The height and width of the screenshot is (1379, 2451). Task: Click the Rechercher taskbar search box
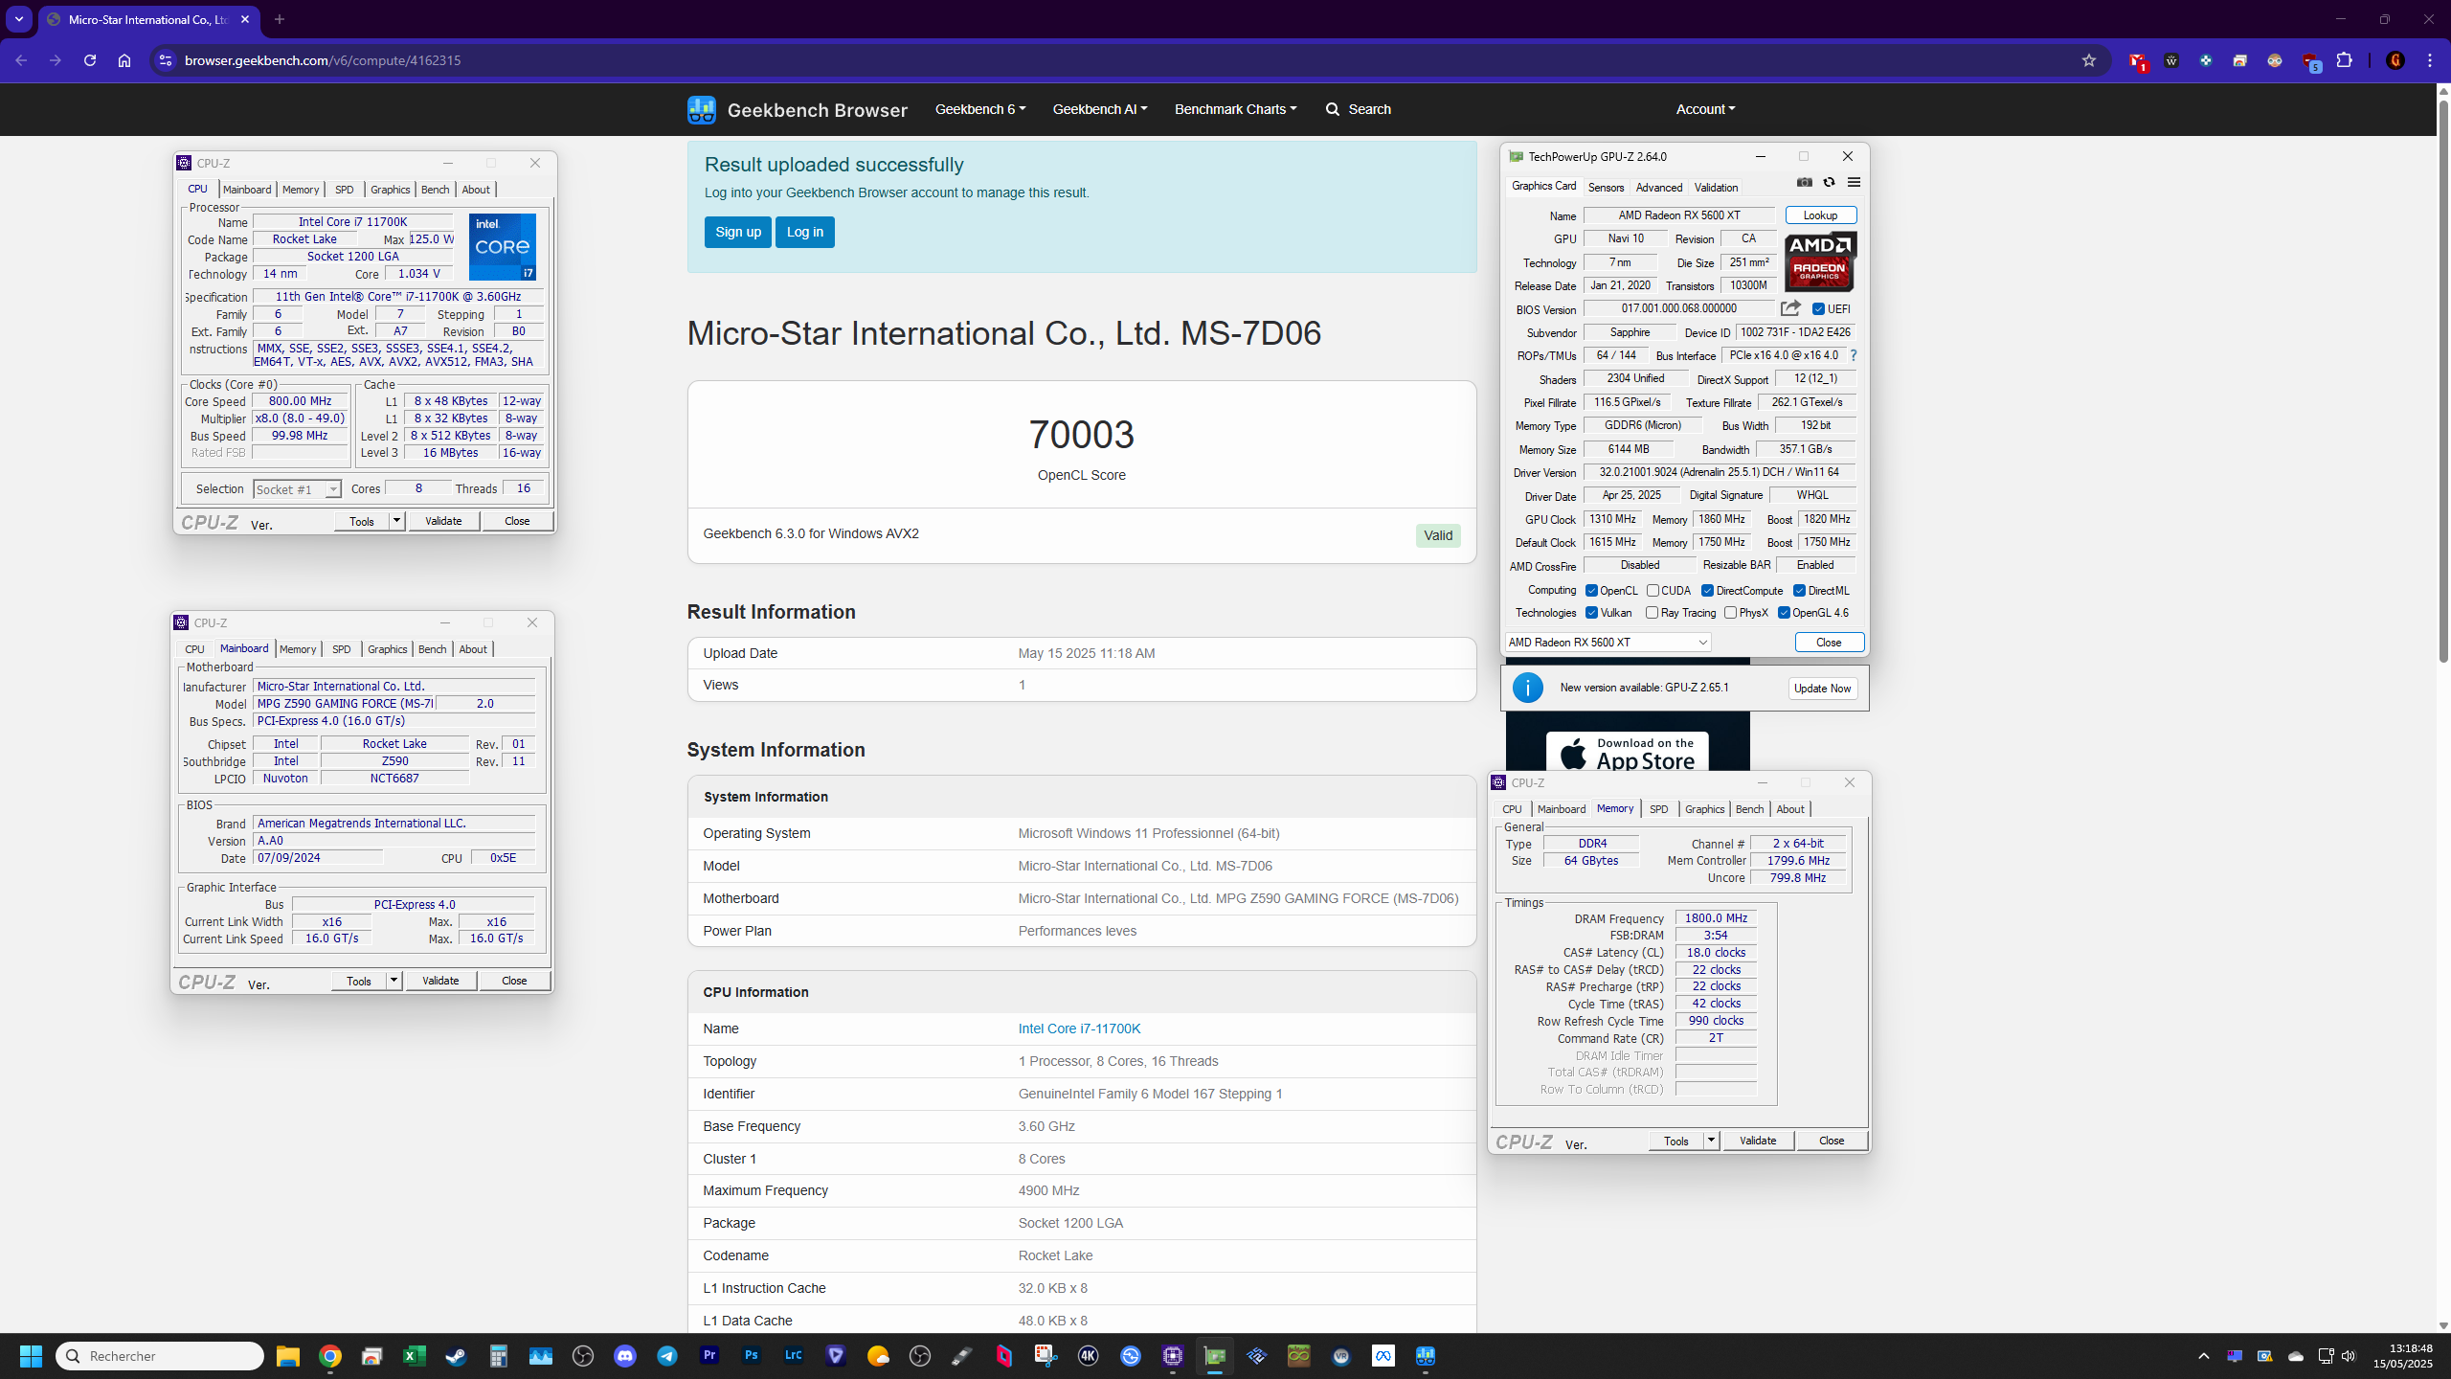[160, 1356]
